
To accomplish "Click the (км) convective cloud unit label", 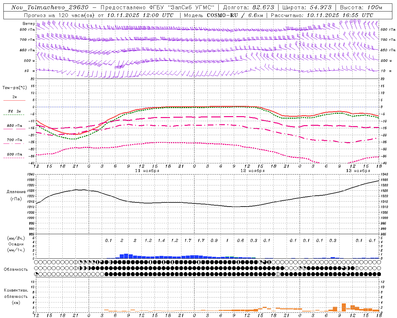I will click(16, 302).
